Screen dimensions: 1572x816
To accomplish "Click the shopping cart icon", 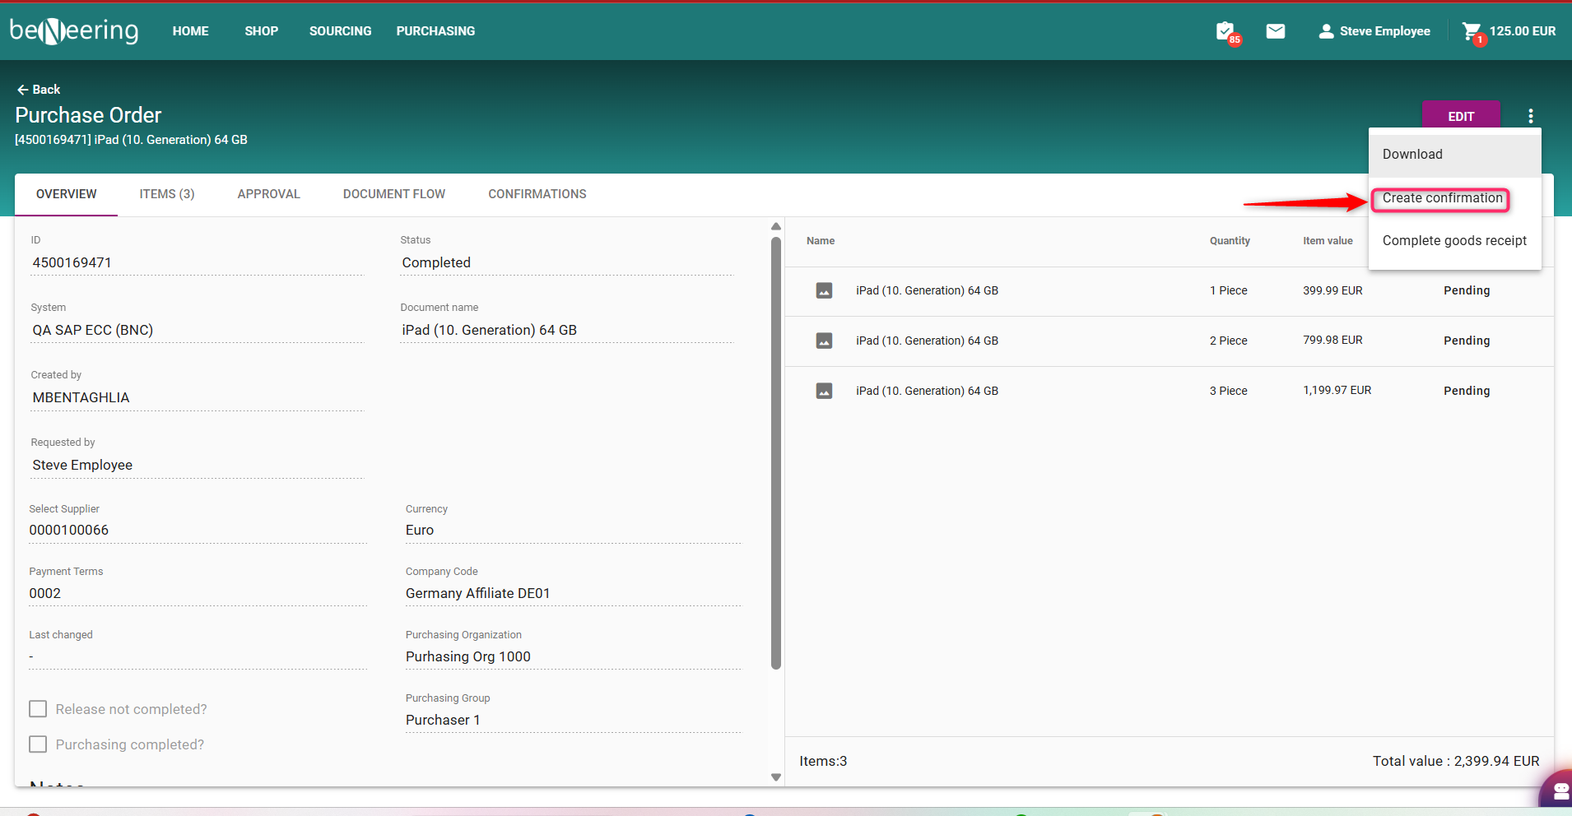I will click(1471, 31).
